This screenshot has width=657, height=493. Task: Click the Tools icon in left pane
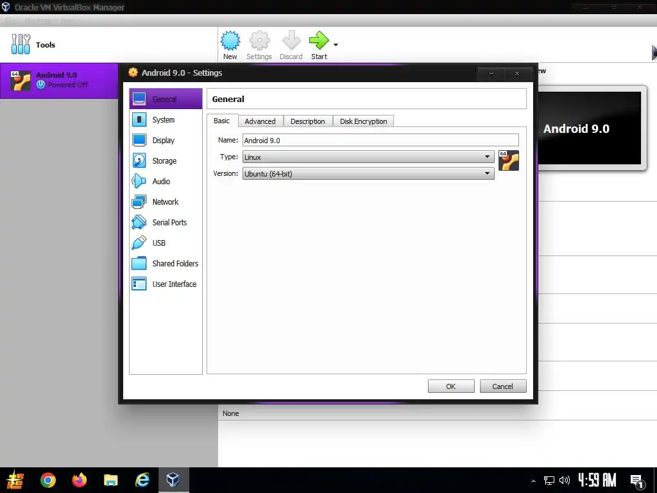(21, 44)
